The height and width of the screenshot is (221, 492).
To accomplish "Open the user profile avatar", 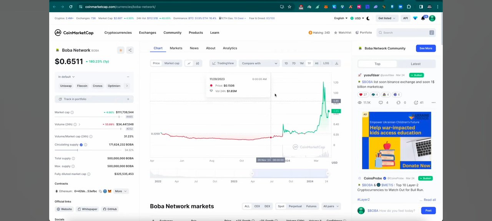I will pos(432,18).
